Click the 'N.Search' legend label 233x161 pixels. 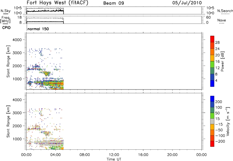[x=225, y=11]
